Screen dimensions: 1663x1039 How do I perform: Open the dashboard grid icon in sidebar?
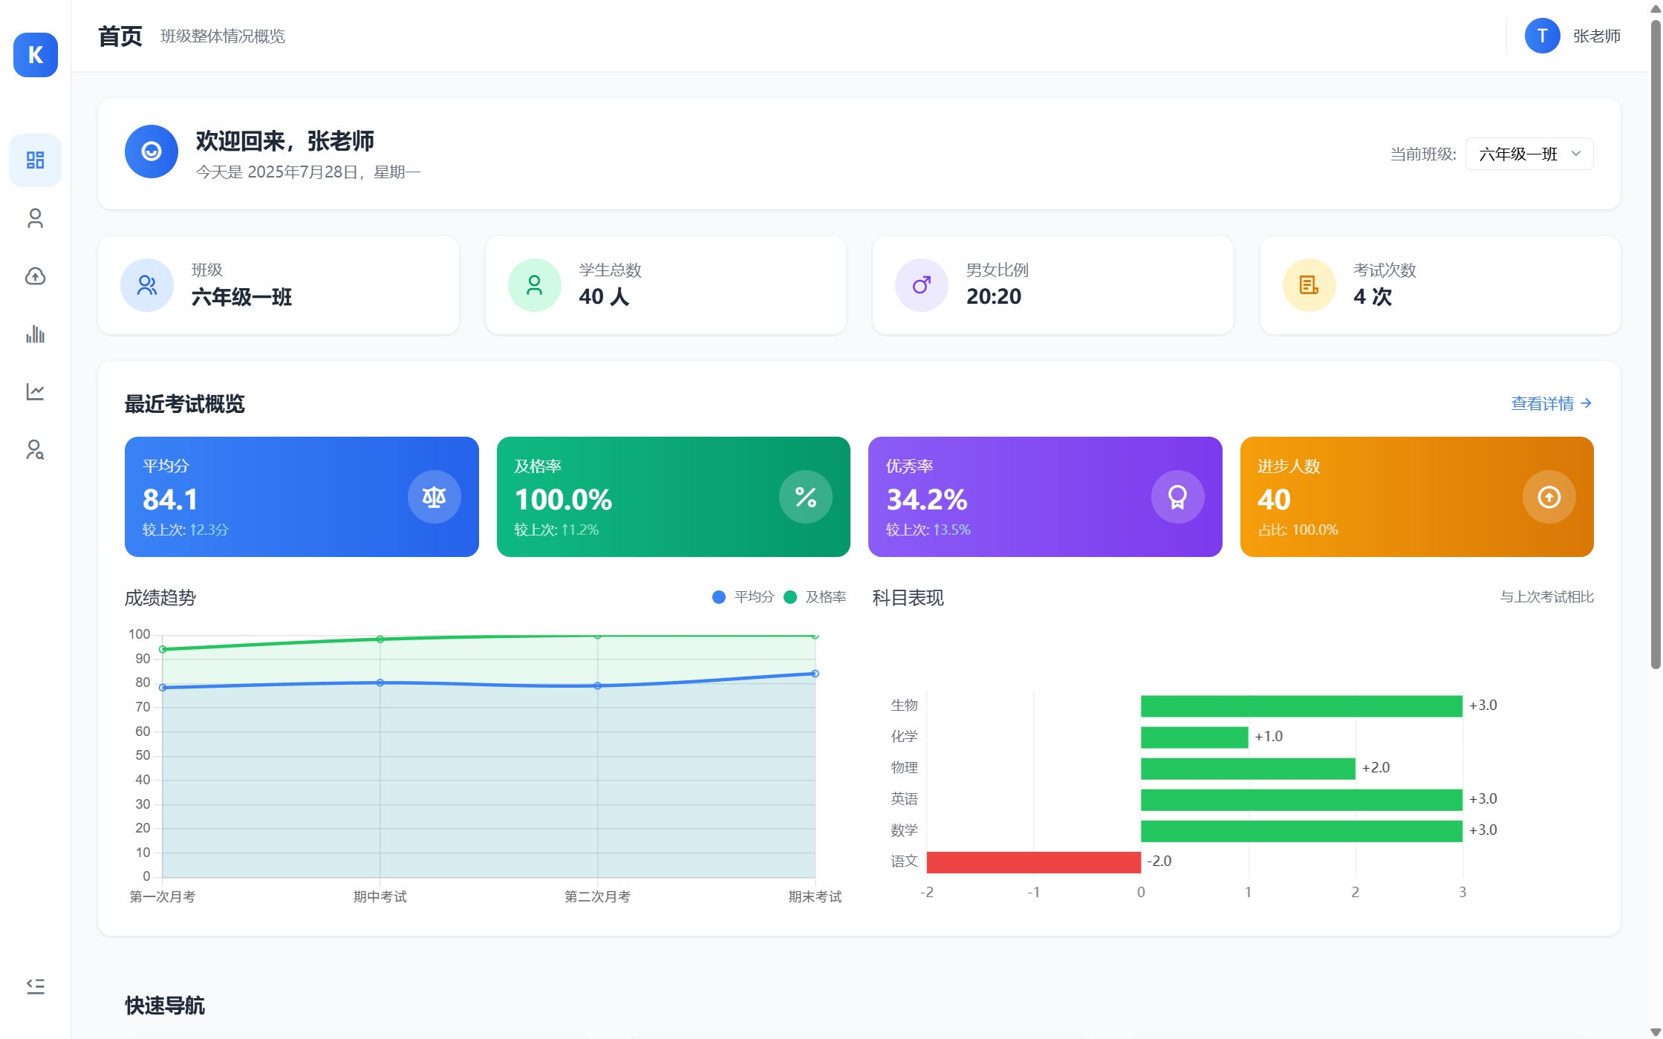pos(35,160)
